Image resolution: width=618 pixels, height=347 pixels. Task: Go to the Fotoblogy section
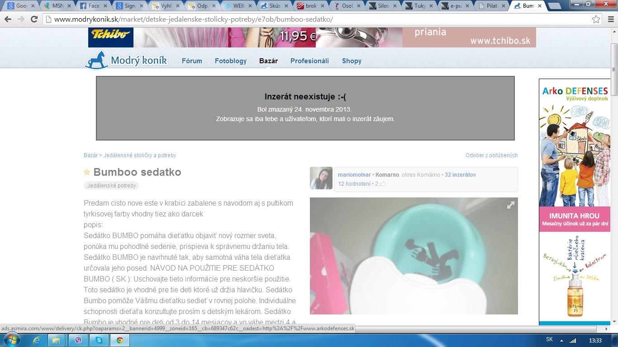pos(231,61)
